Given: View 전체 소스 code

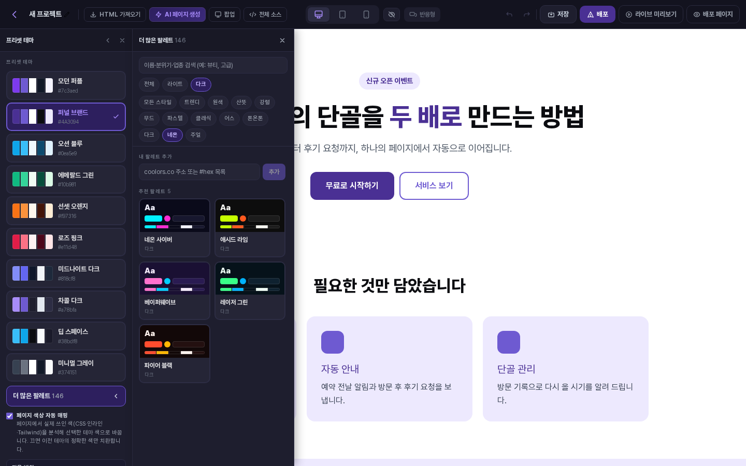Looking at the screenshot, I should tap(265, 14).
